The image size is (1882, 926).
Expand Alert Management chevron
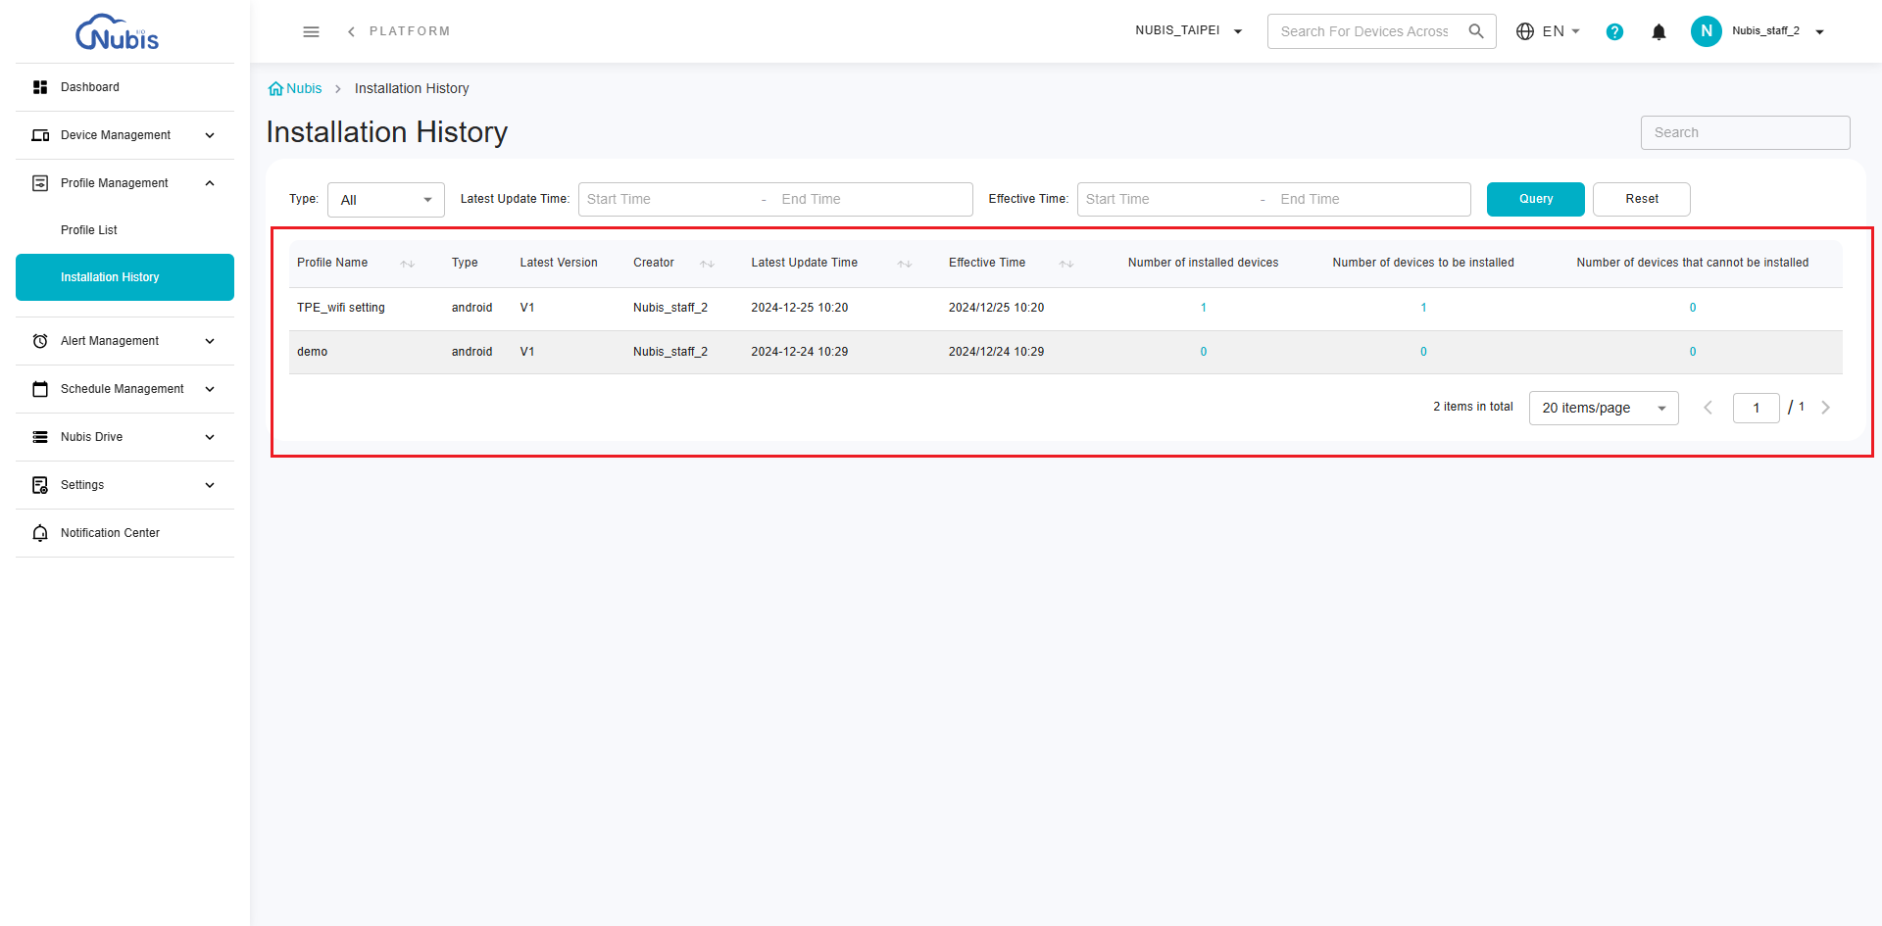click(210, 341)
